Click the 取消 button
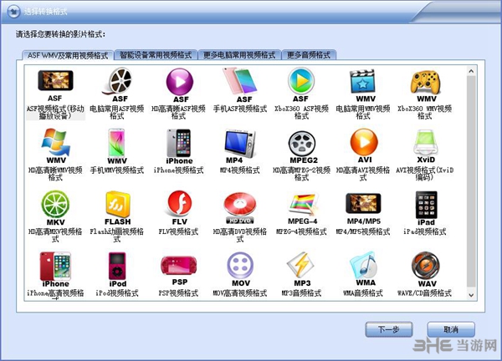 click(x=451, y=329)
